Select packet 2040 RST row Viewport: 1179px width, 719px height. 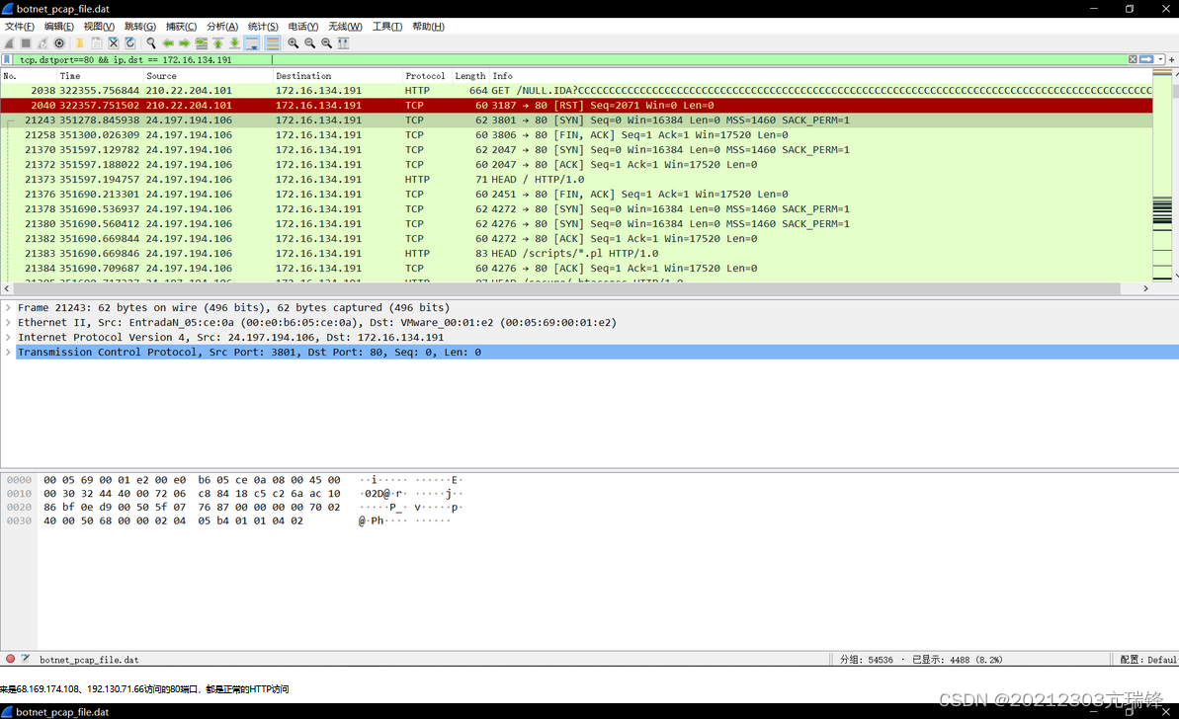[x=576, y=105]
